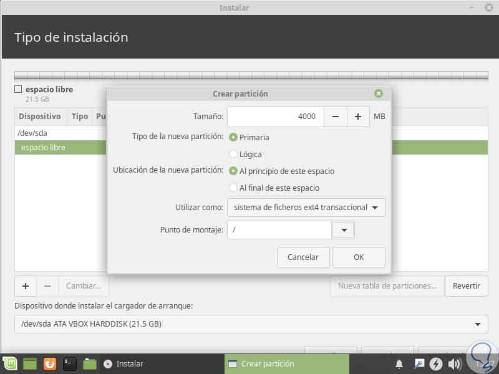Screen dimensions: 499x374
Task: Select the Primaria partition type
Action: click(x=233, y=138)
